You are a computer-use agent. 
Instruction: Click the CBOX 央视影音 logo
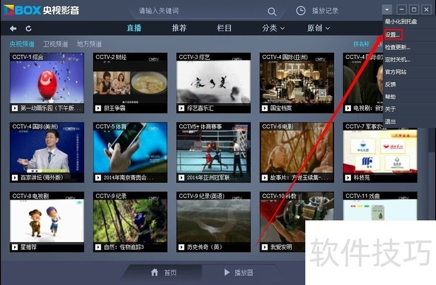tap(42, 10)
